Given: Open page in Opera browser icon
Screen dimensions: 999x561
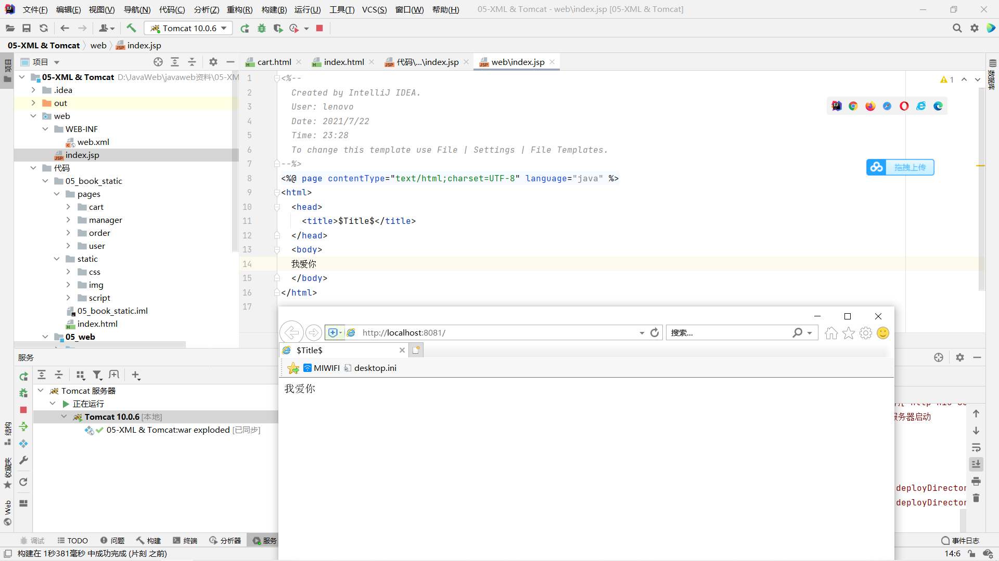Looking at the screenshot, I should pos(904,106).
